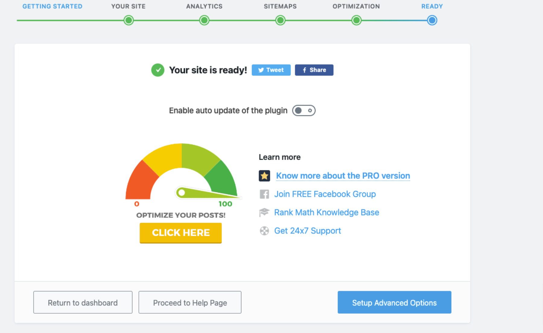Open the Analytics wizard step
The width and height of the screenshot is (543, 333).
204,21
